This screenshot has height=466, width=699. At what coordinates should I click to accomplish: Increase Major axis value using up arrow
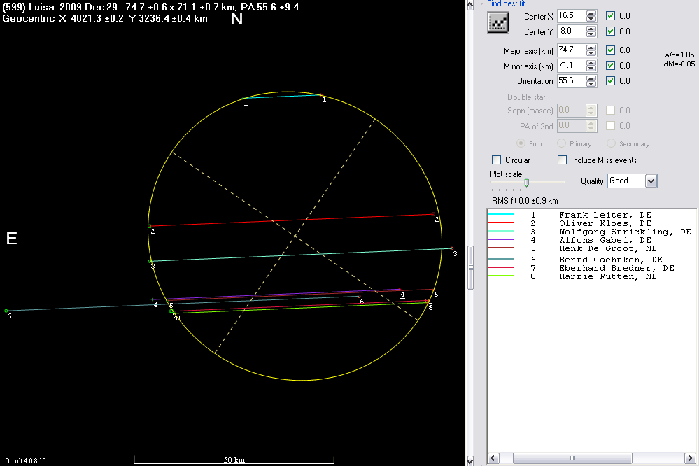click(591, 48)
